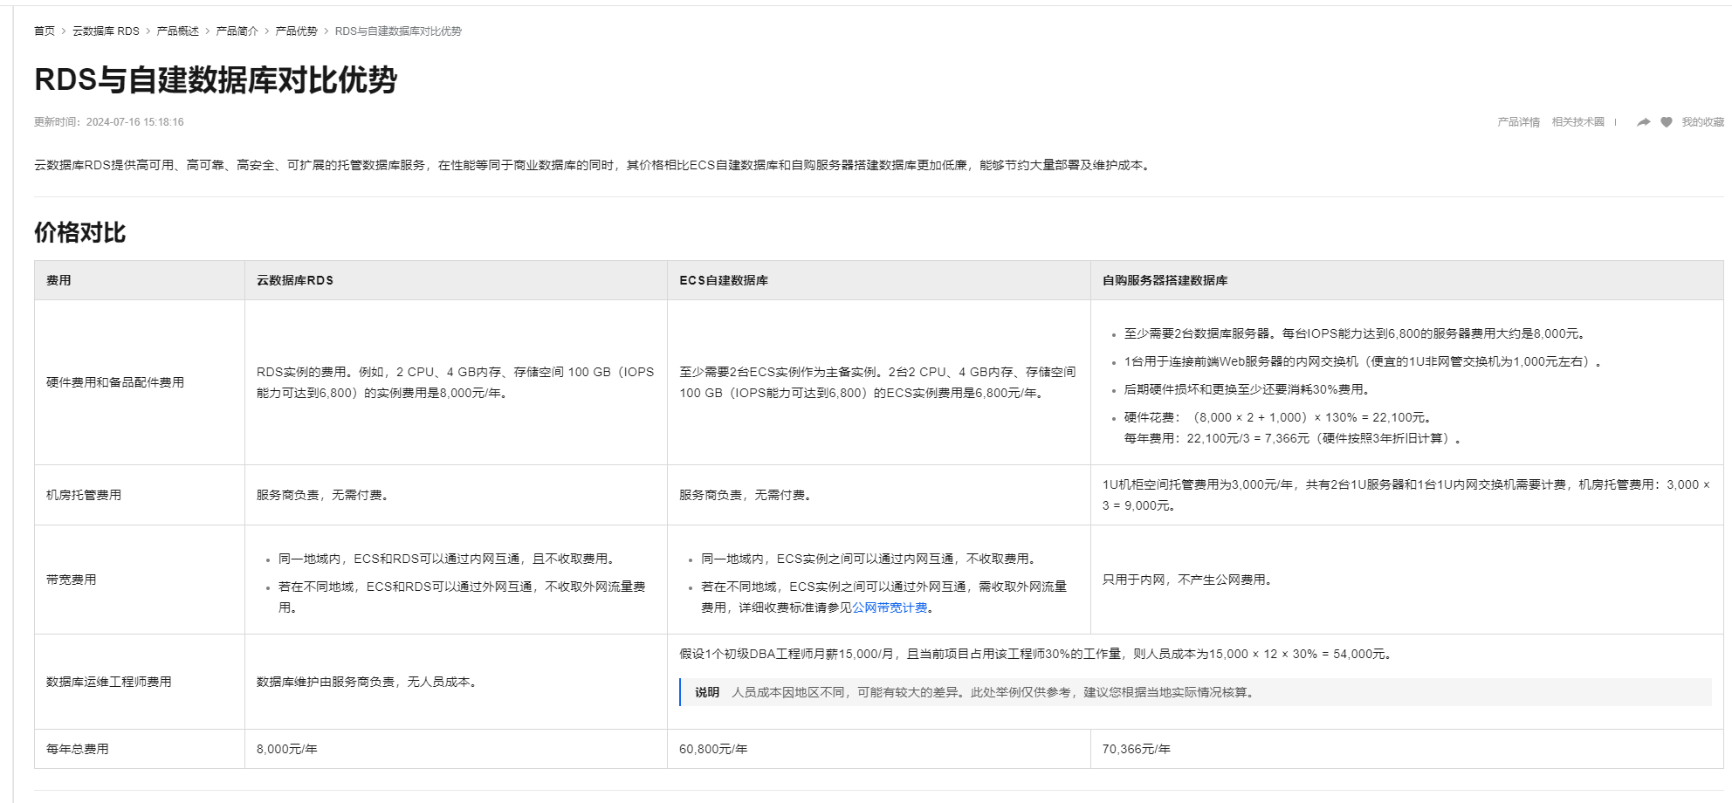Click the bullet 同一地域内，ECS和RDS可以通过内网互通
The height and width of the screenshot is (803, 1732).
tap(449, 559)
